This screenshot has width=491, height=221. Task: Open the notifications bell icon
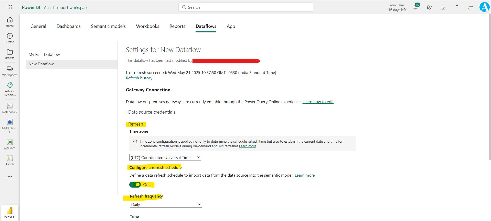pyautogui.click(x=415, y=7)
